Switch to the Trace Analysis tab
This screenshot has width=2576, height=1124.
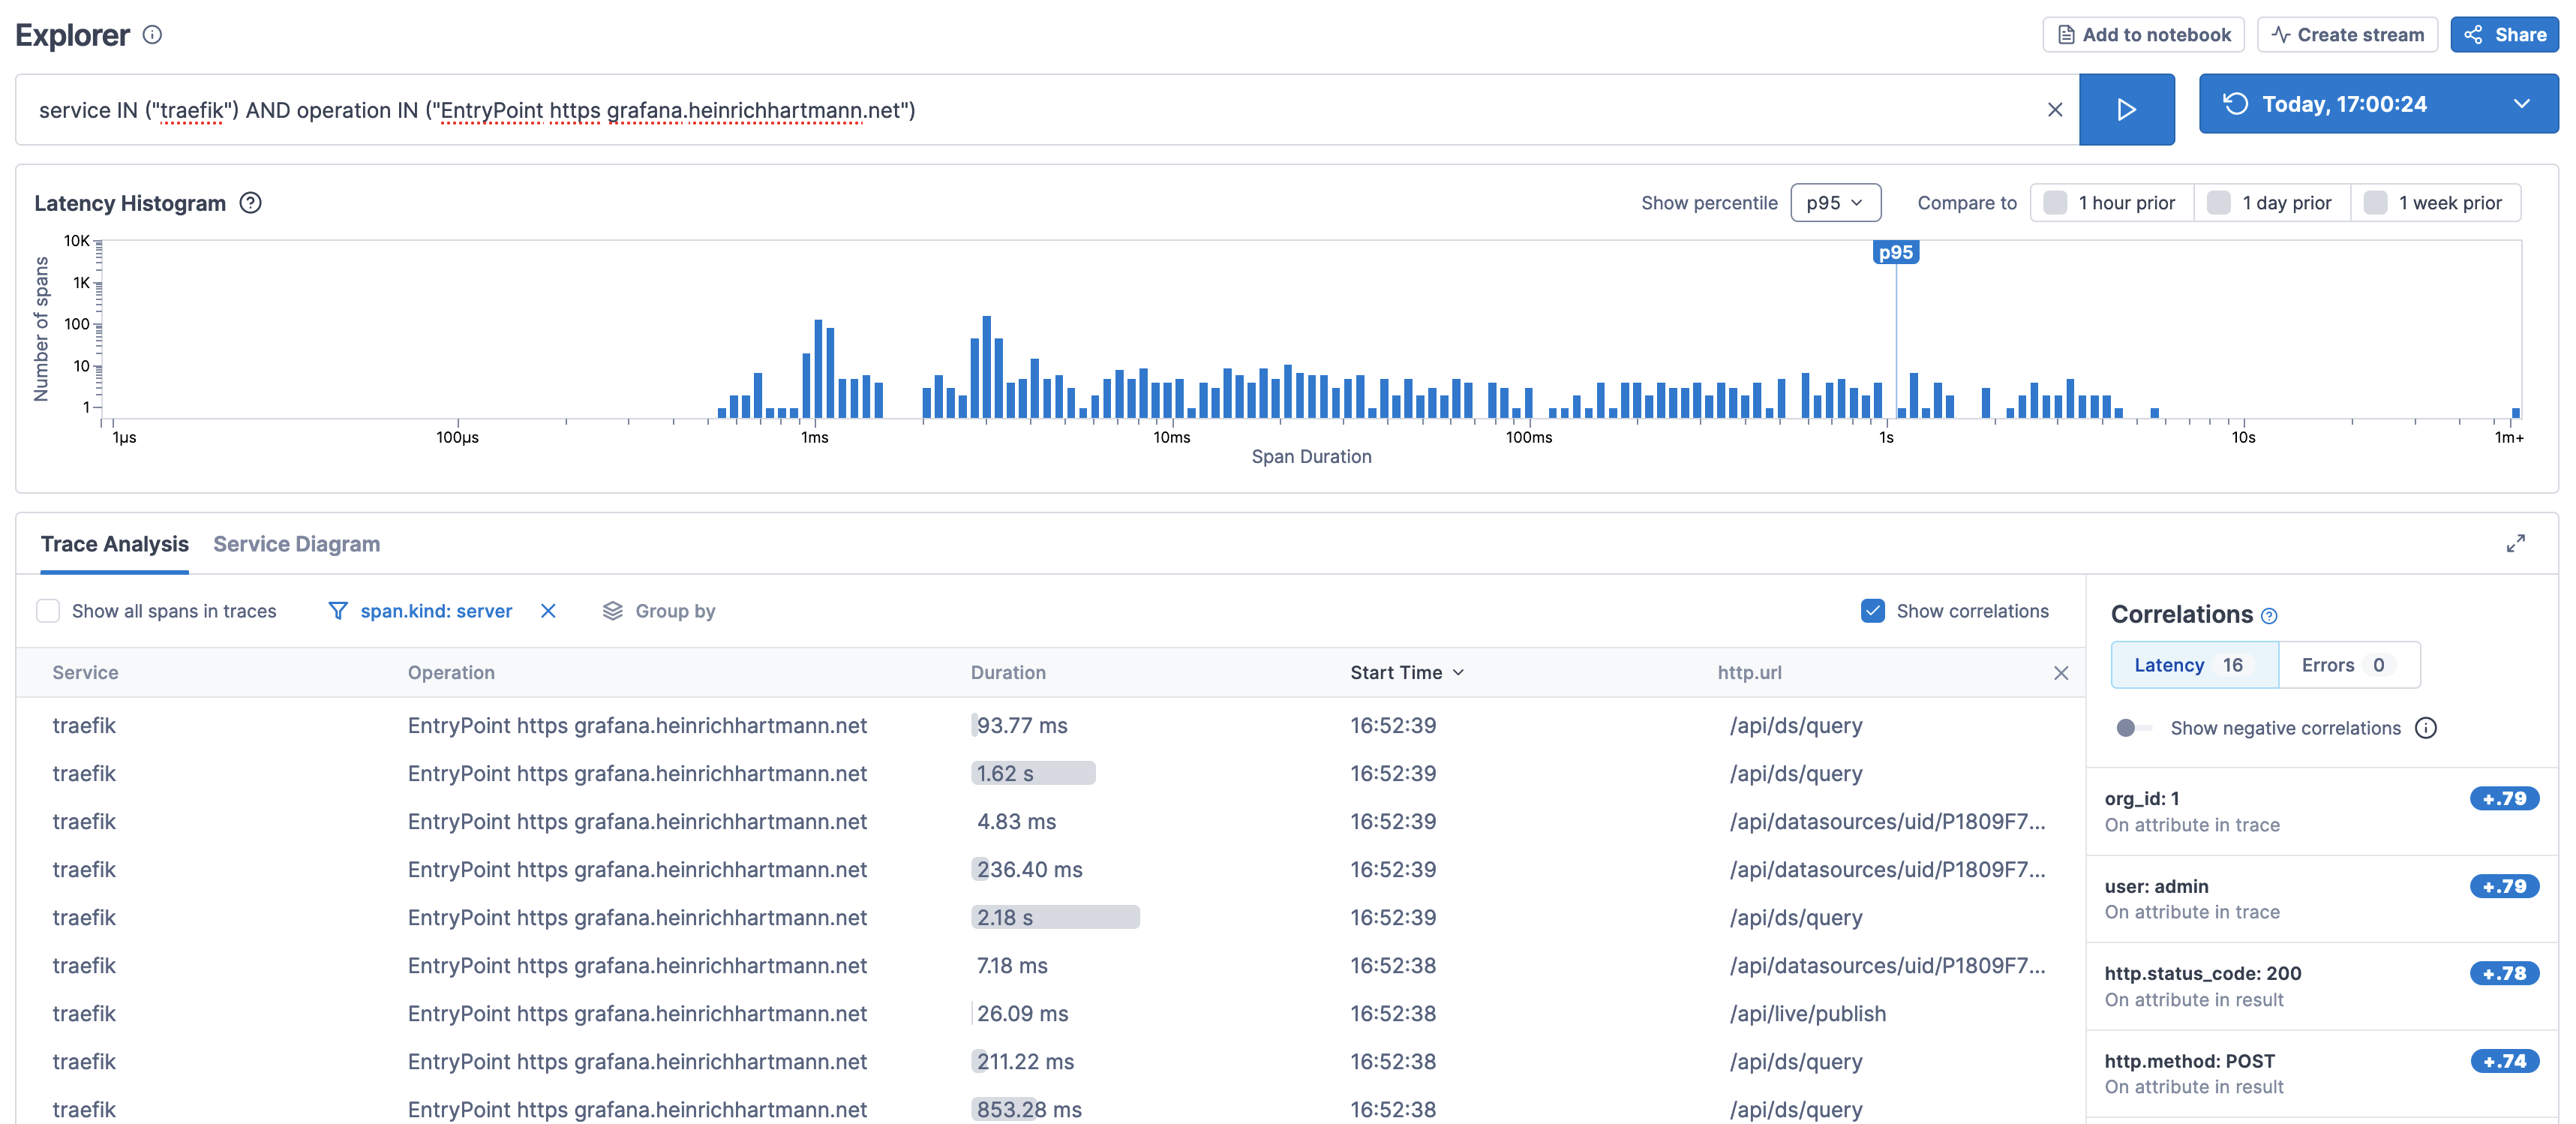114,544
